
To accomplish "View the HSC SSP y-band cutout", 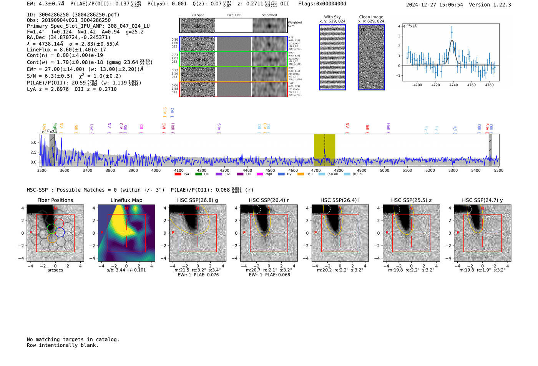I will (483, 233).
